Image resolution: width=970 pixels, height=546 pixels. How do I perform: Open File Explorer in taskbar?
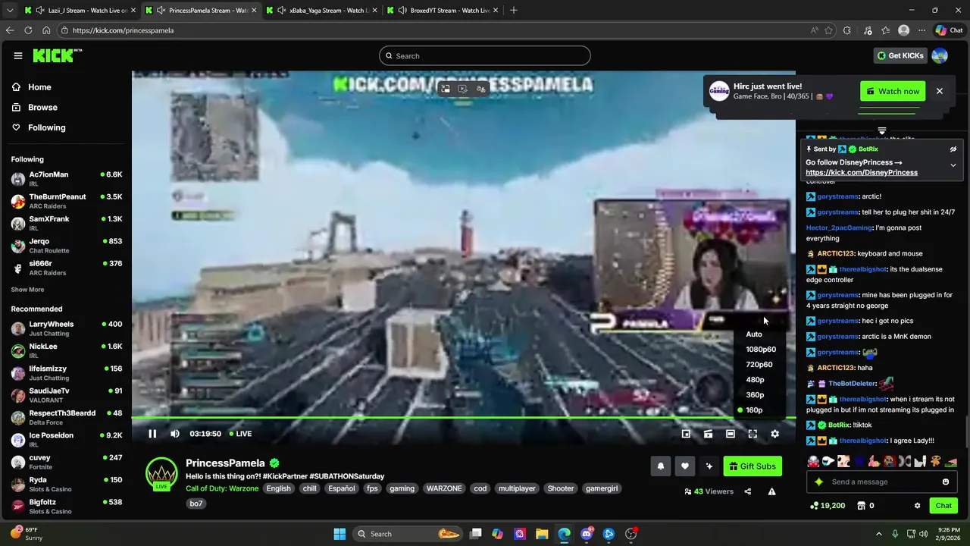542,534
